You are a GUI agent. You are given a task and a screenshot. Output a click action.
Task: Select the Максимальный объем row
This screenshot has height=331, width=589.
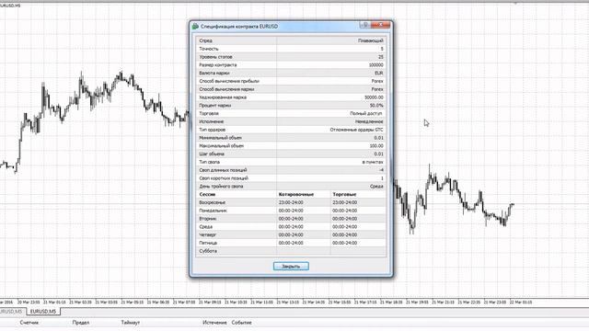pos(291,145)
